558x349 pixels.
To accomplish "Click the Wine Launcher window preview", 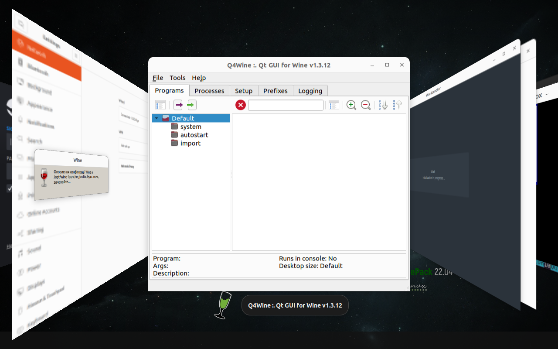I will pyautogui.click(x=464, y=174).
